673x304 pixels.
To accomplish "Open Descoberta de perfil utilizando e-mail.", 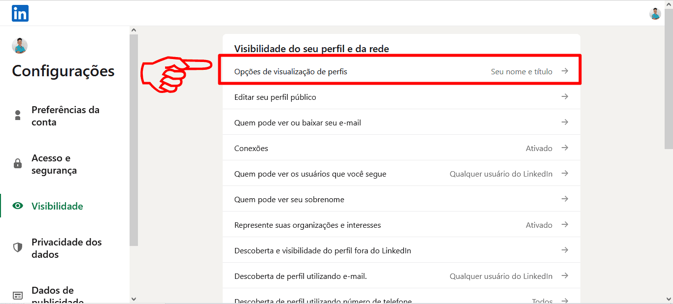I will coord(402,276).
